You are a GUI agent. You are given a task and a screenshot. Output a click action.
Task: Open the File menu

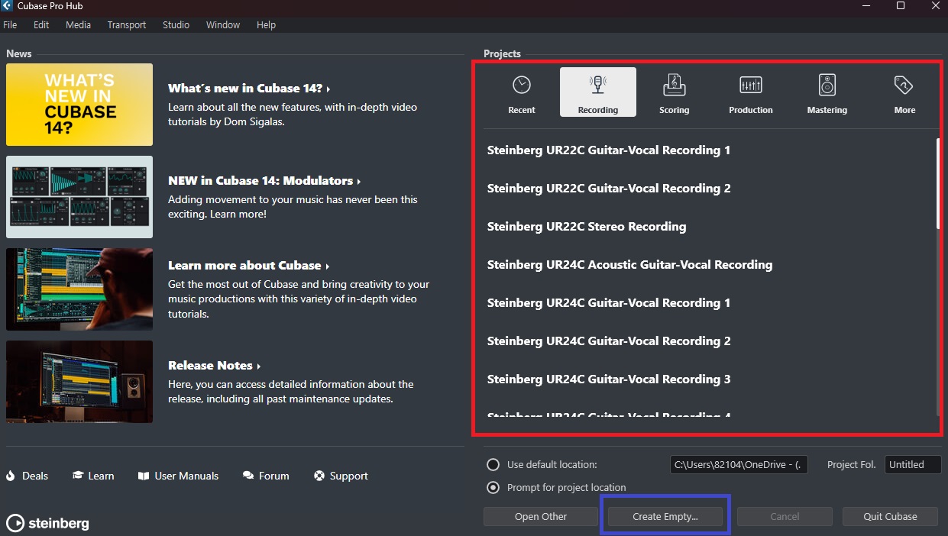coord(10,24)
